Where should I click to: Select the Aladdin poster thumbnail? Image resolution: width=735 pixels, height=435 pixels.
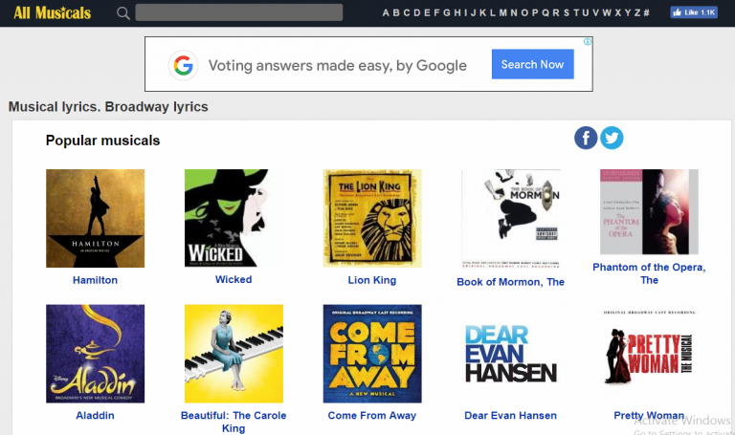click(x=95, y=354)
